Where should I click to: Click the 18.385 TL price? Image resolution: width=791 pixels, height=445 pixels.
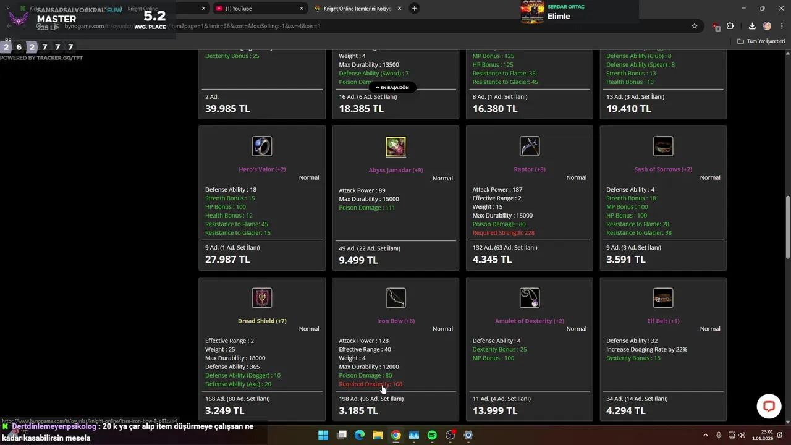[x=362, y=109]
